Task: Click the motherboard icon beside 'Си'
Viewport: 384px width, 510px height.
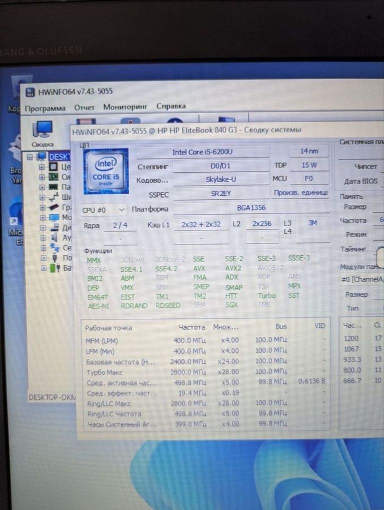Action: point(53,177)
